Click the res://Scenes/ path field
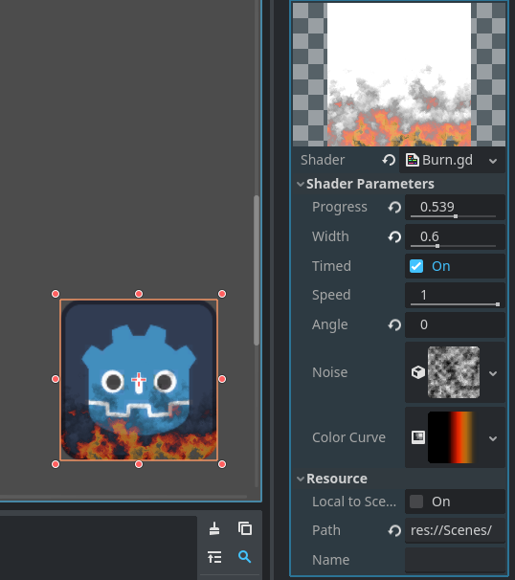 pos(455,530)
